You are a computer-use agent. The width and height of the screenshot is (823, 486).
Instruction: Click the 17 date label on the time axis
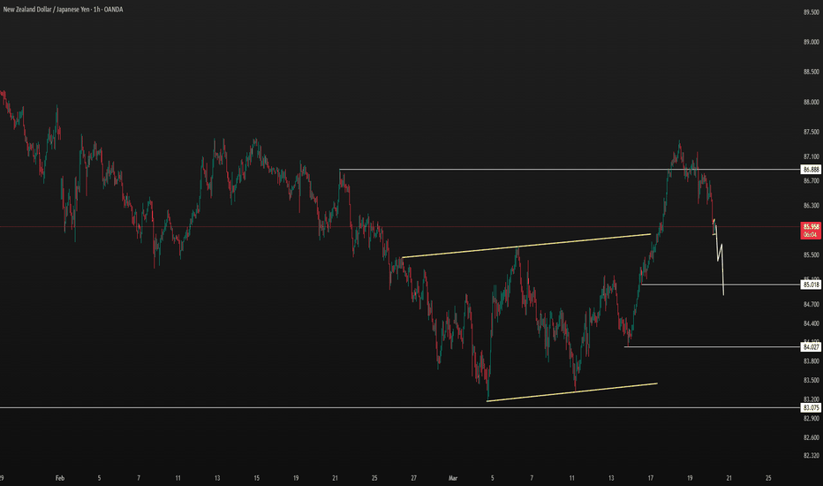(x=650, y=478)
